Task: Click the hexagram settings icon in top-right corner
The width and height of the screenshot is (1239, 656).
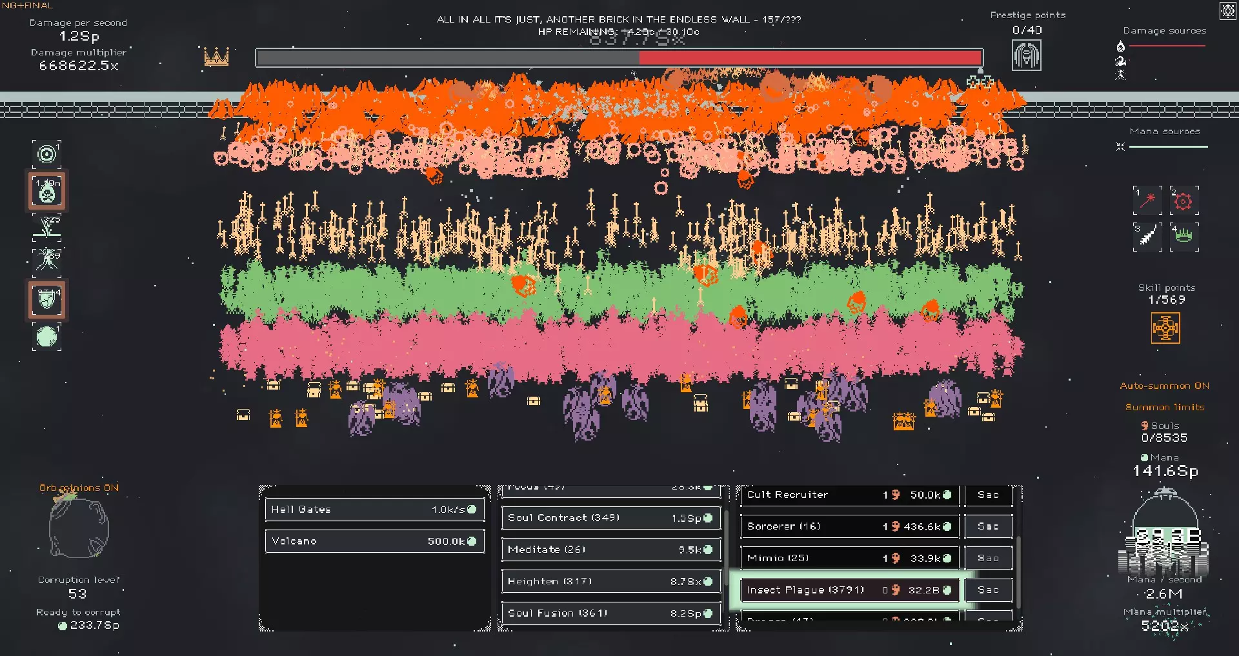Action: [x=1227, y=11]
